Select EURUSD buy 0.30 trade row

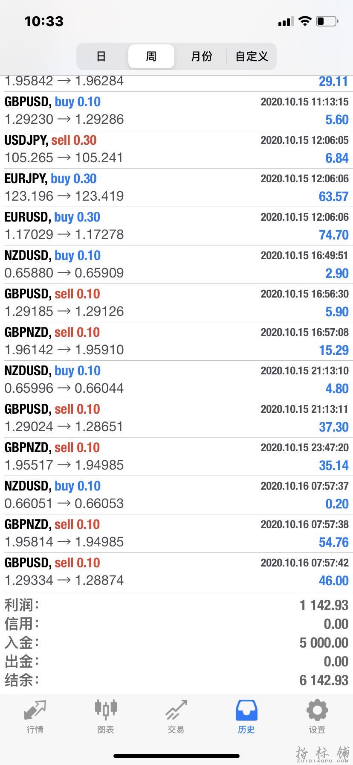[176, 226]
